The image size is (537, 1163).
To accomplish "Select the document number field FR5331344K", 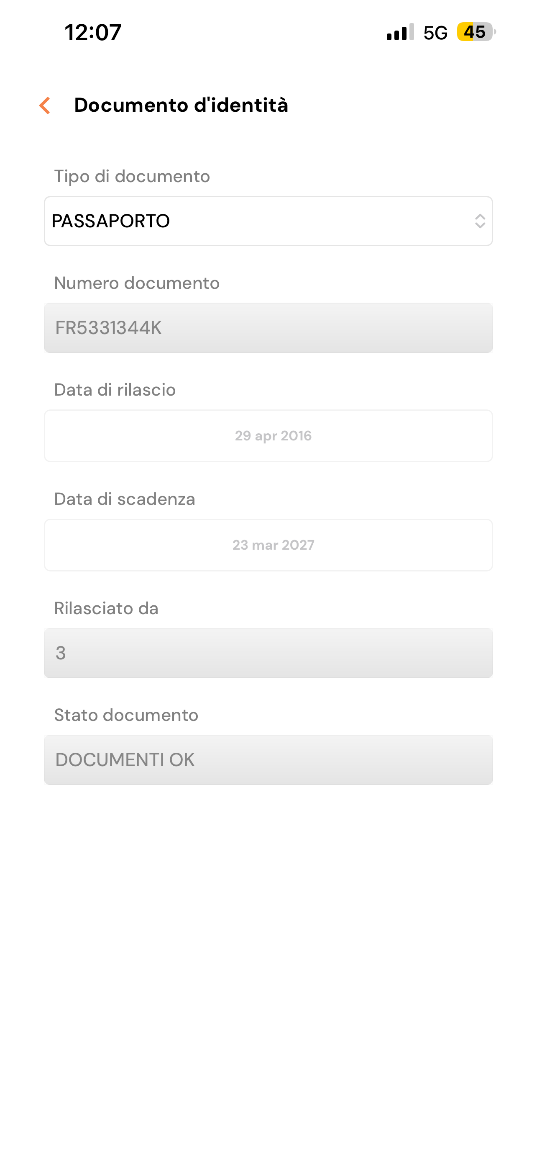I will point(268,328).
